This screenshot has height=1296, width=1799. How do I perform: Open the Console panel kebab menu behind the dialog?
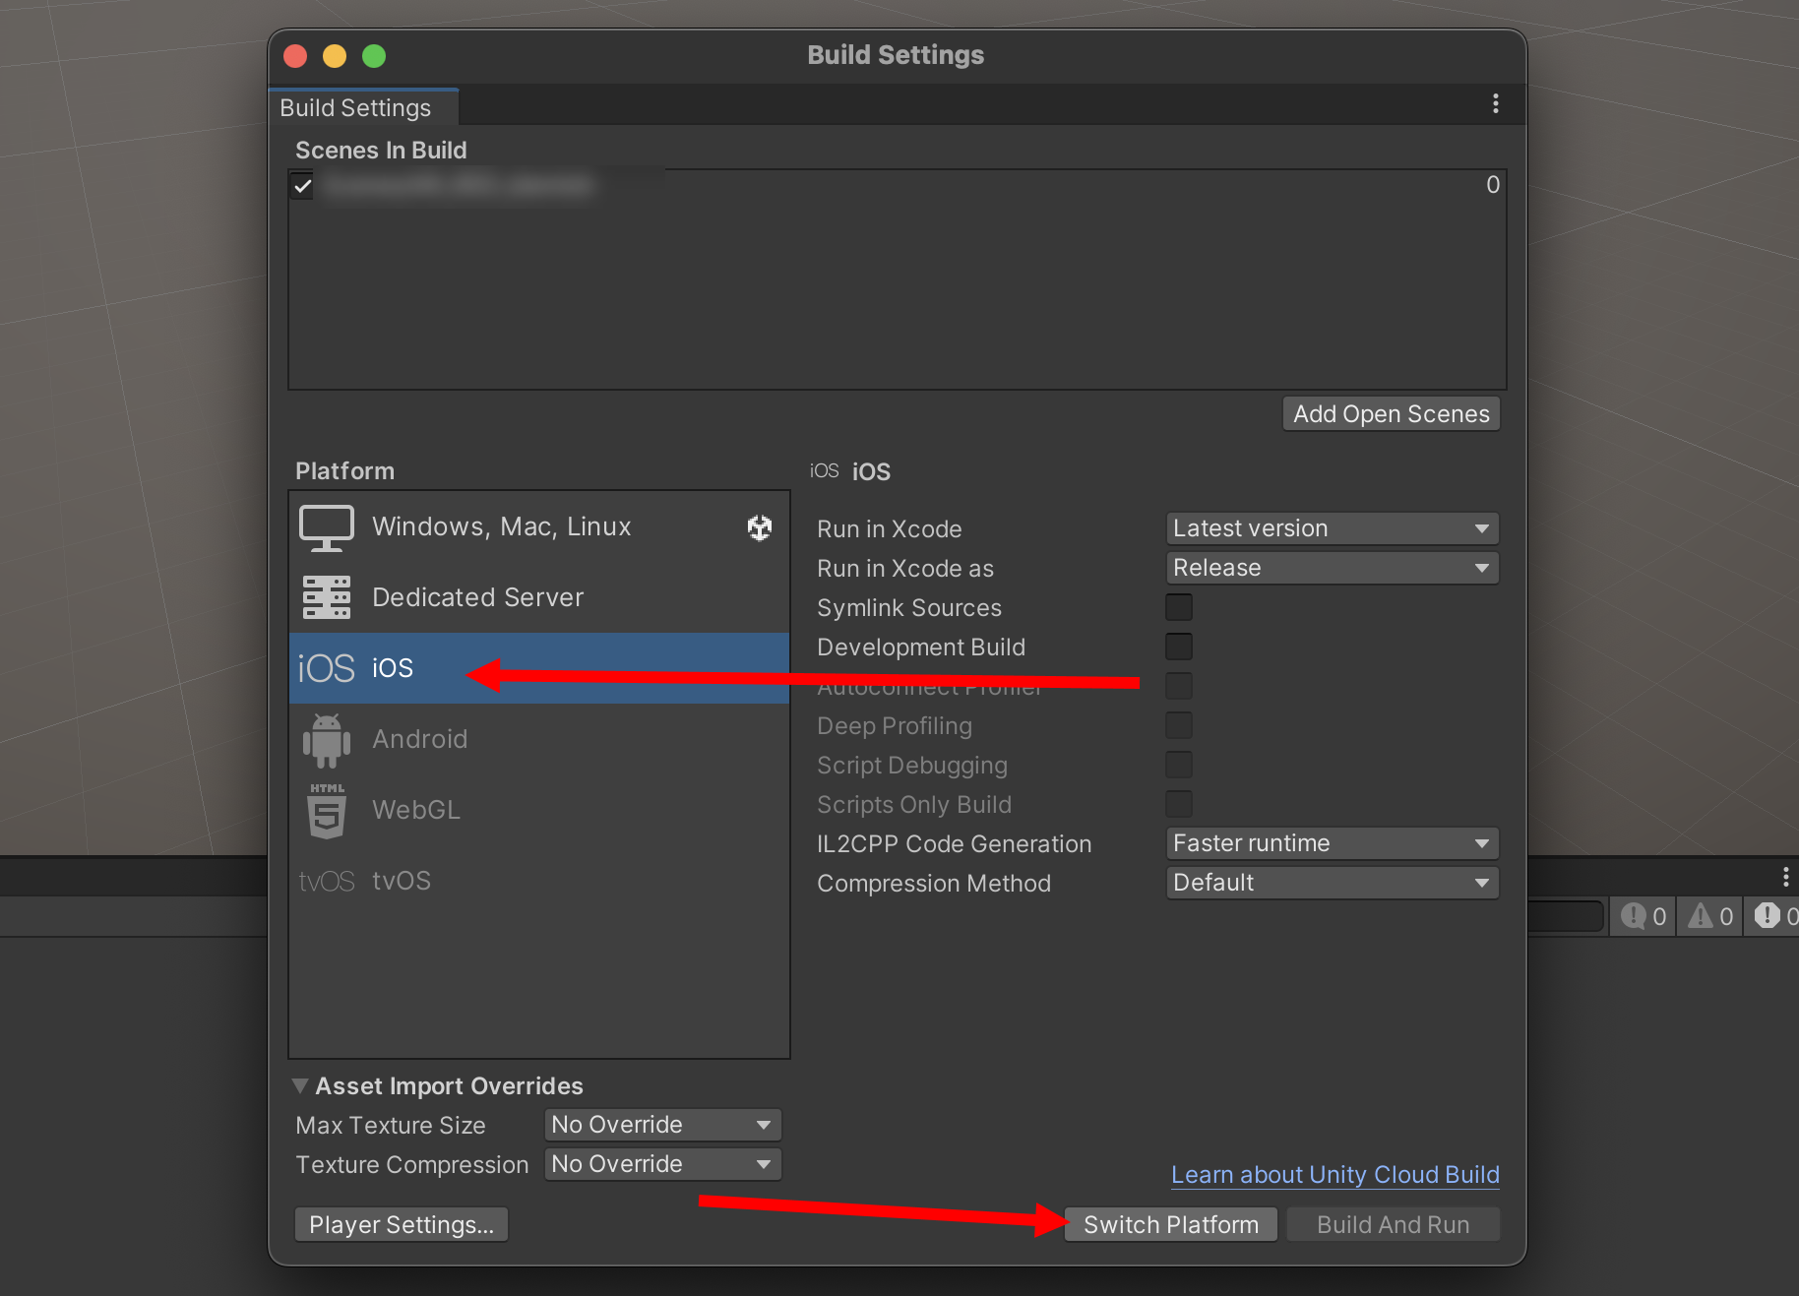click(1785, 877)
